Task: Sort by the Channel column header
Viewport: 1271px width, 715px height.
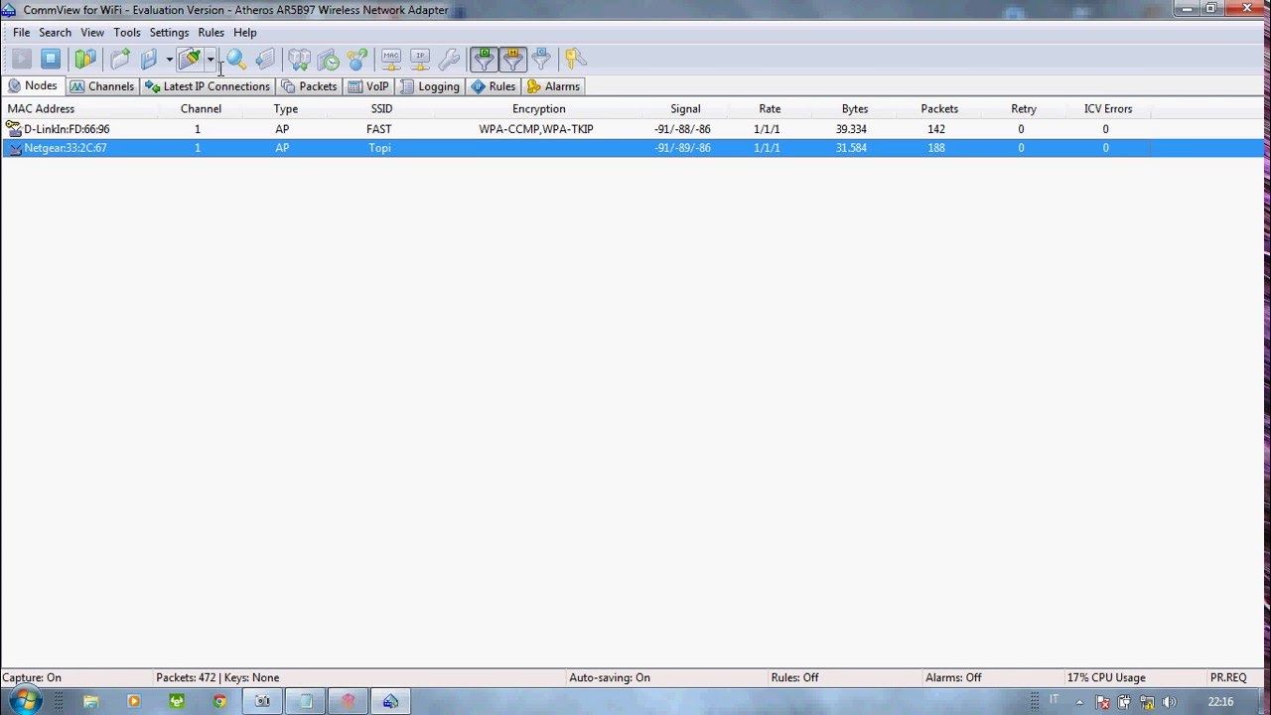Action: click(201, 109)
